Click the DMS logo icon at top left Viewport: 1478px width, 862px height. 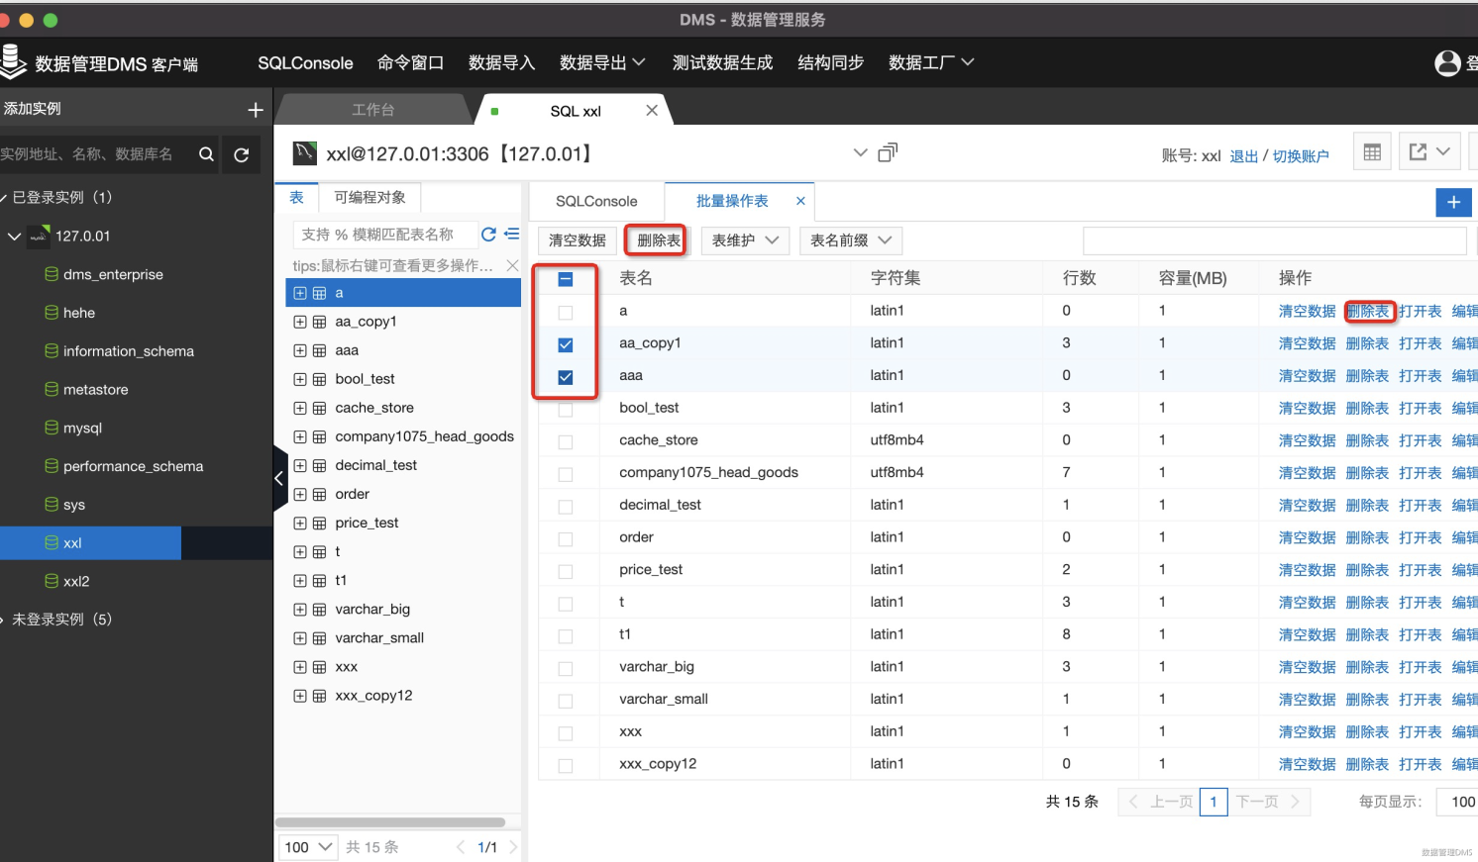point(13,61)
